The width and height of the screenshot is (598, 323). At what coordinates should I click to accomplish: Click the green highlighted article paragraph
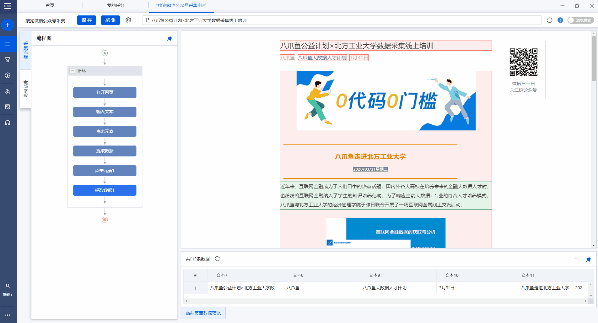[386, 195]
